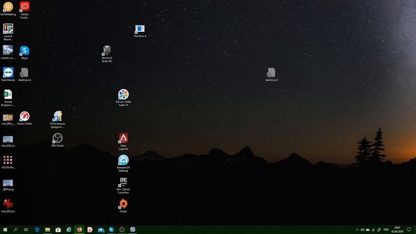Select the red splat image file icon

(x=8, y=206)
